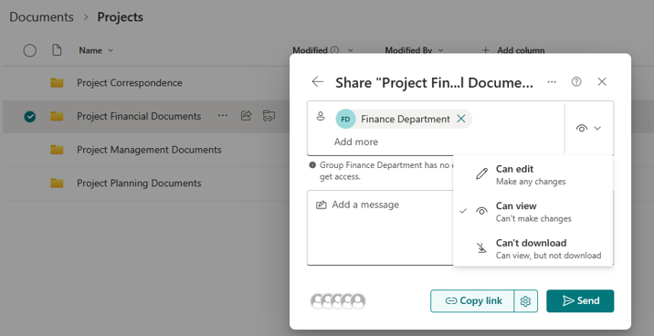Click the Project Financial Documents folder icon

tap(57, 116)
